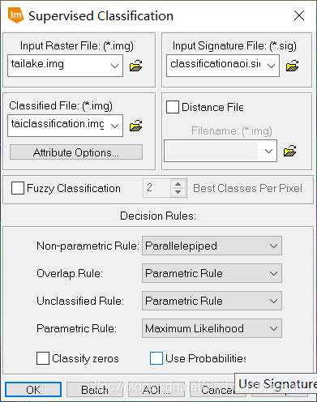The image size is (317, 402).
Task: Decrease Best Classes Per Pixel value
Action: (178, 192)
